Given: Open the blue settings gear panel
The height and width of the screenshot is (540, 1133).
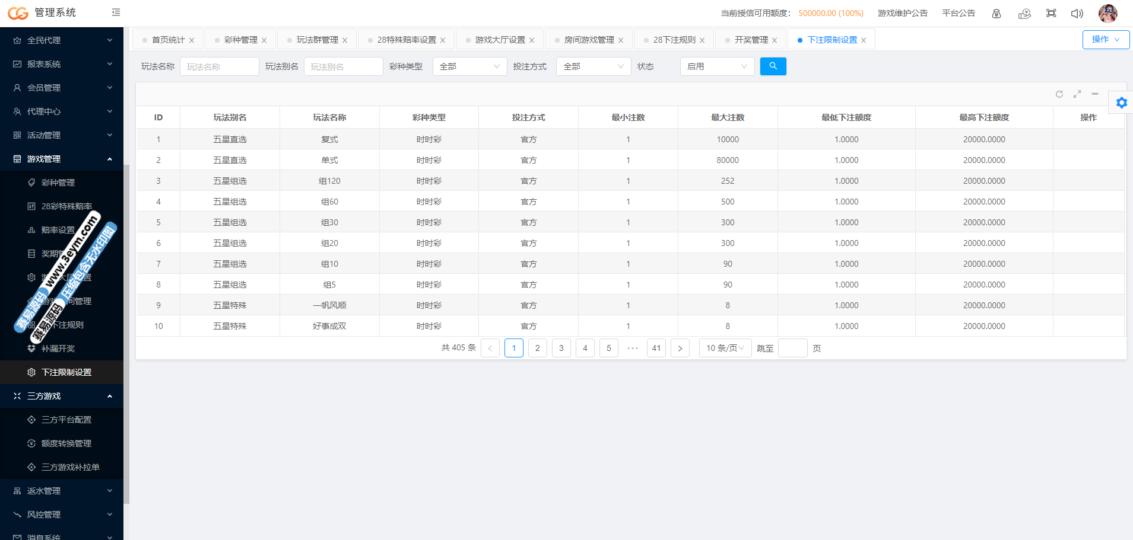Looking at the screenshot, I should pyautogui.click(x=1121, y=103).
